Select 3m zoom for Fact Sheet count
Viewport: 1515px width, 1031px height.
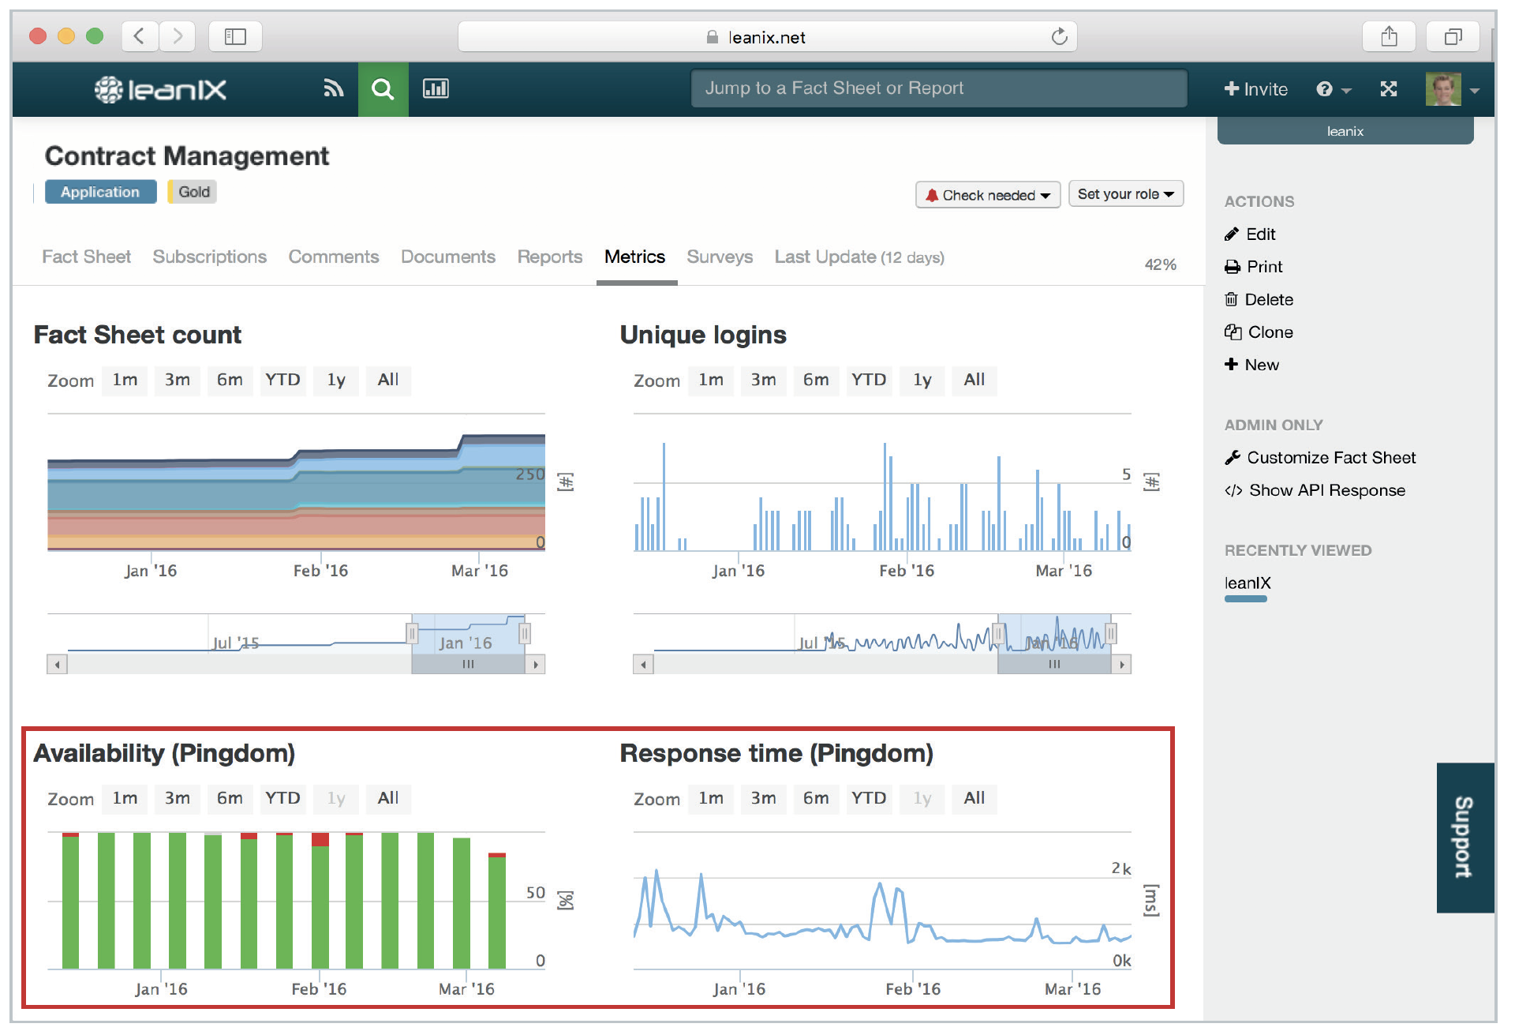coord(177,380)
